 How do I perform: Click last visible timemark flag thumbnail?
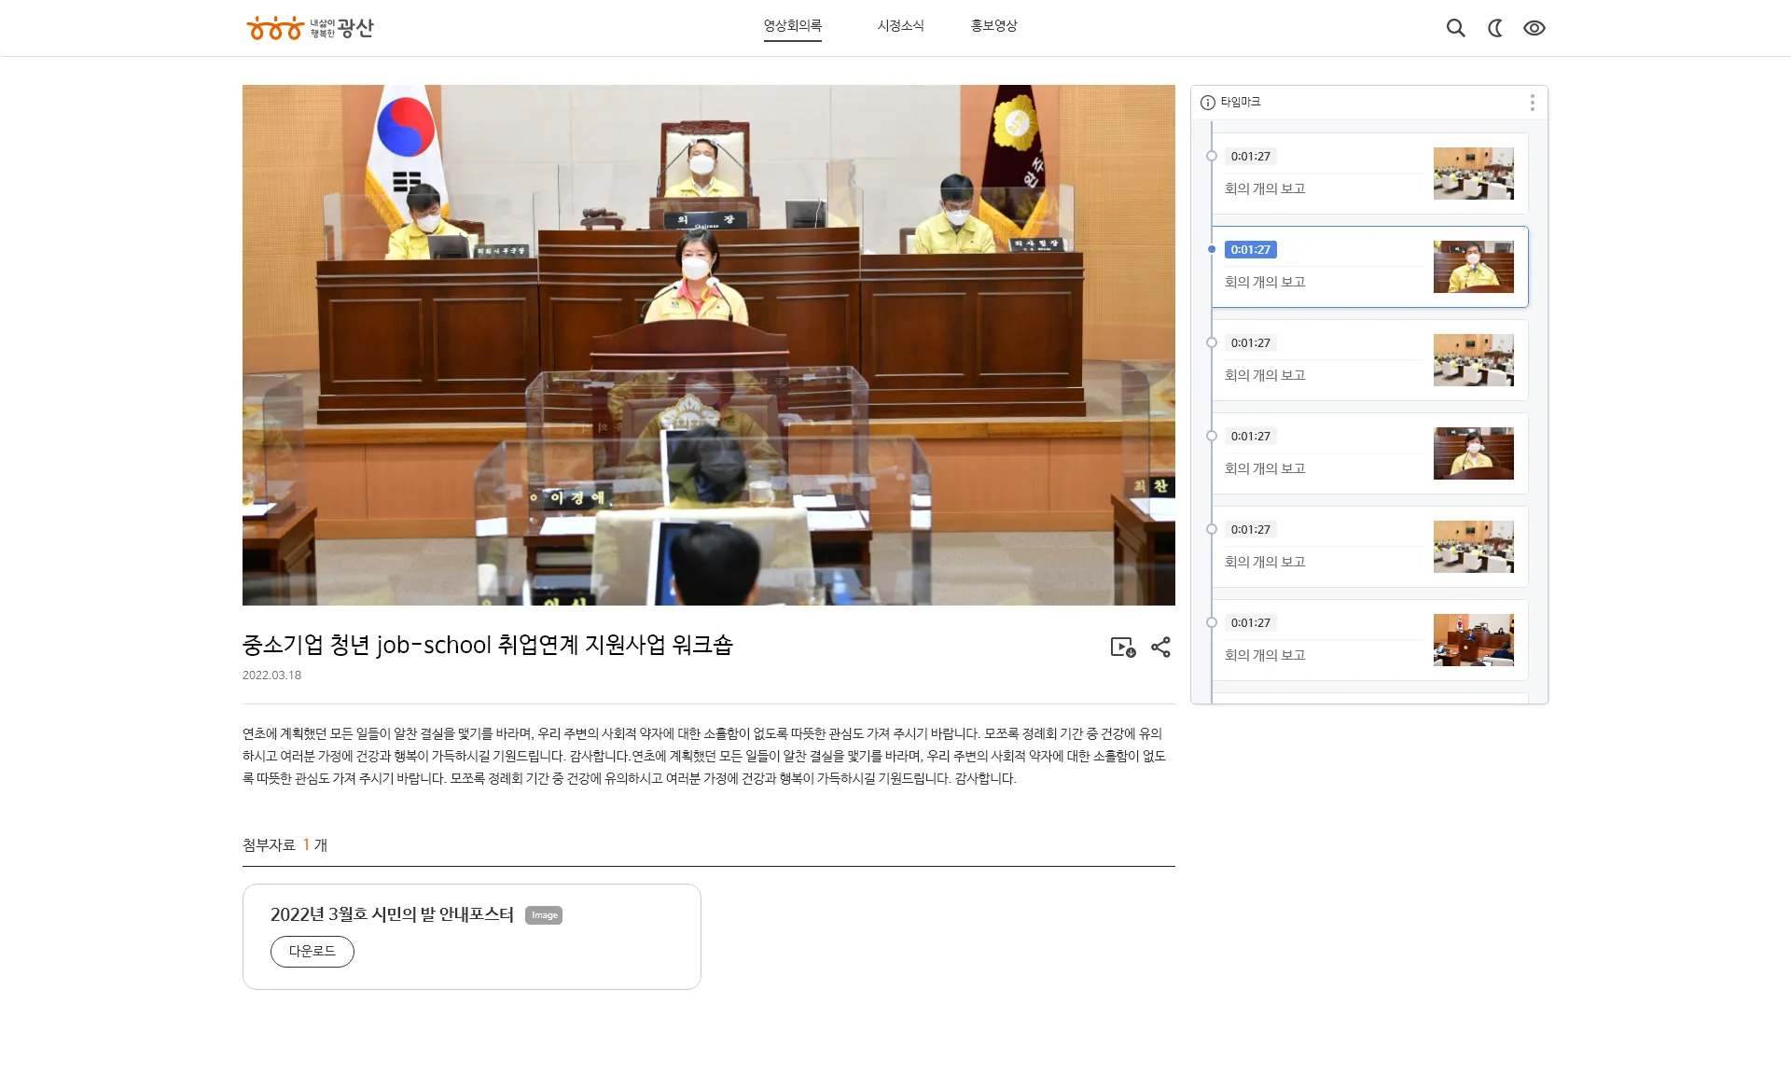[1473, 640]
